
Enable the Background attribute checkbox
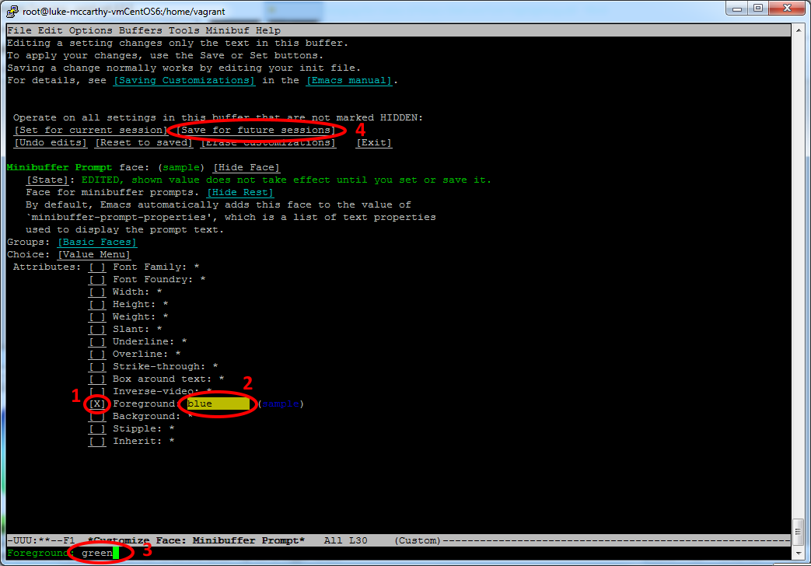[96, 416]
